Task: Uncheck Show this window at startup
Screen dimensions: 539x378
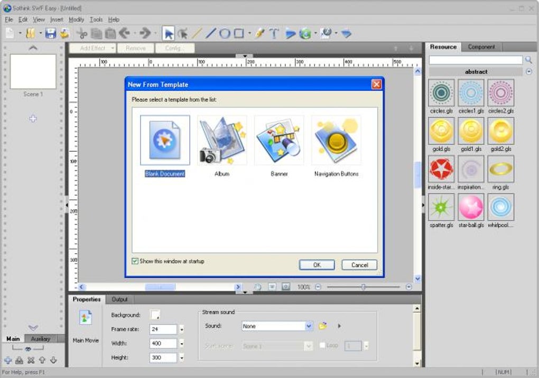Action: click(135, 261)
